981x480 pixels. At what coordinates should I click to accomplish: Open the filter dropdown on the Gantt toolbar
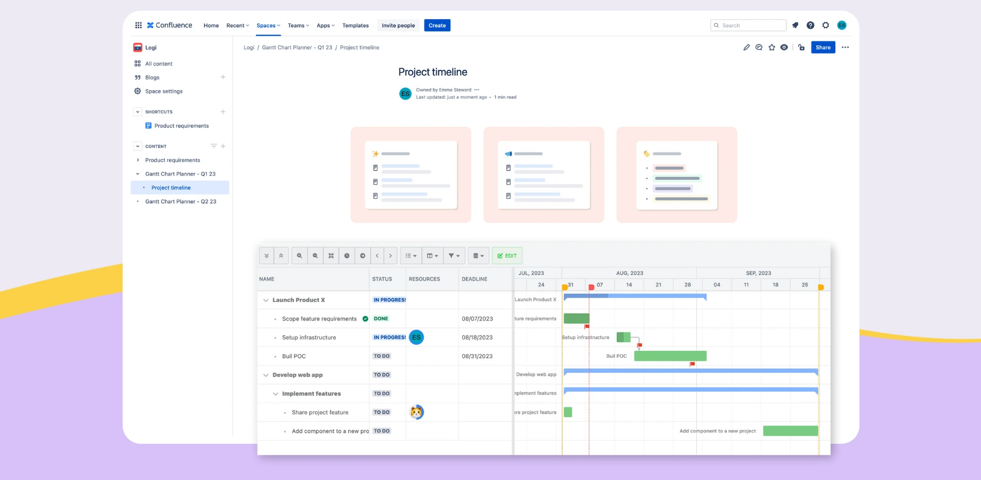click(454, 255)
